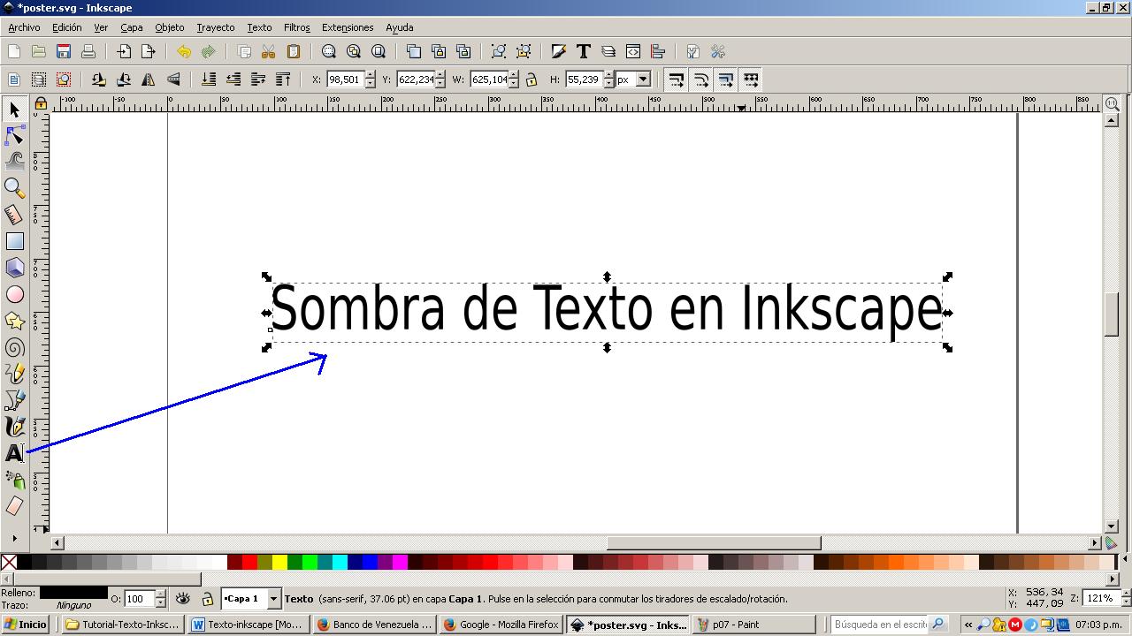1132x636 pixels.
Task: Click the Cut scissors icon
Action: pyautogui.click(x=269, y=51)
